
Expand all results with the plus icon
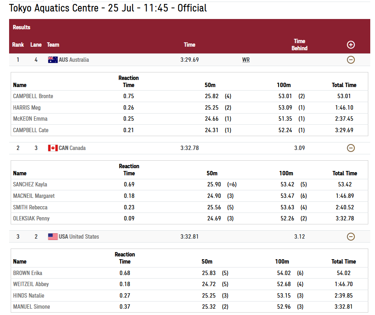point(351,45)
